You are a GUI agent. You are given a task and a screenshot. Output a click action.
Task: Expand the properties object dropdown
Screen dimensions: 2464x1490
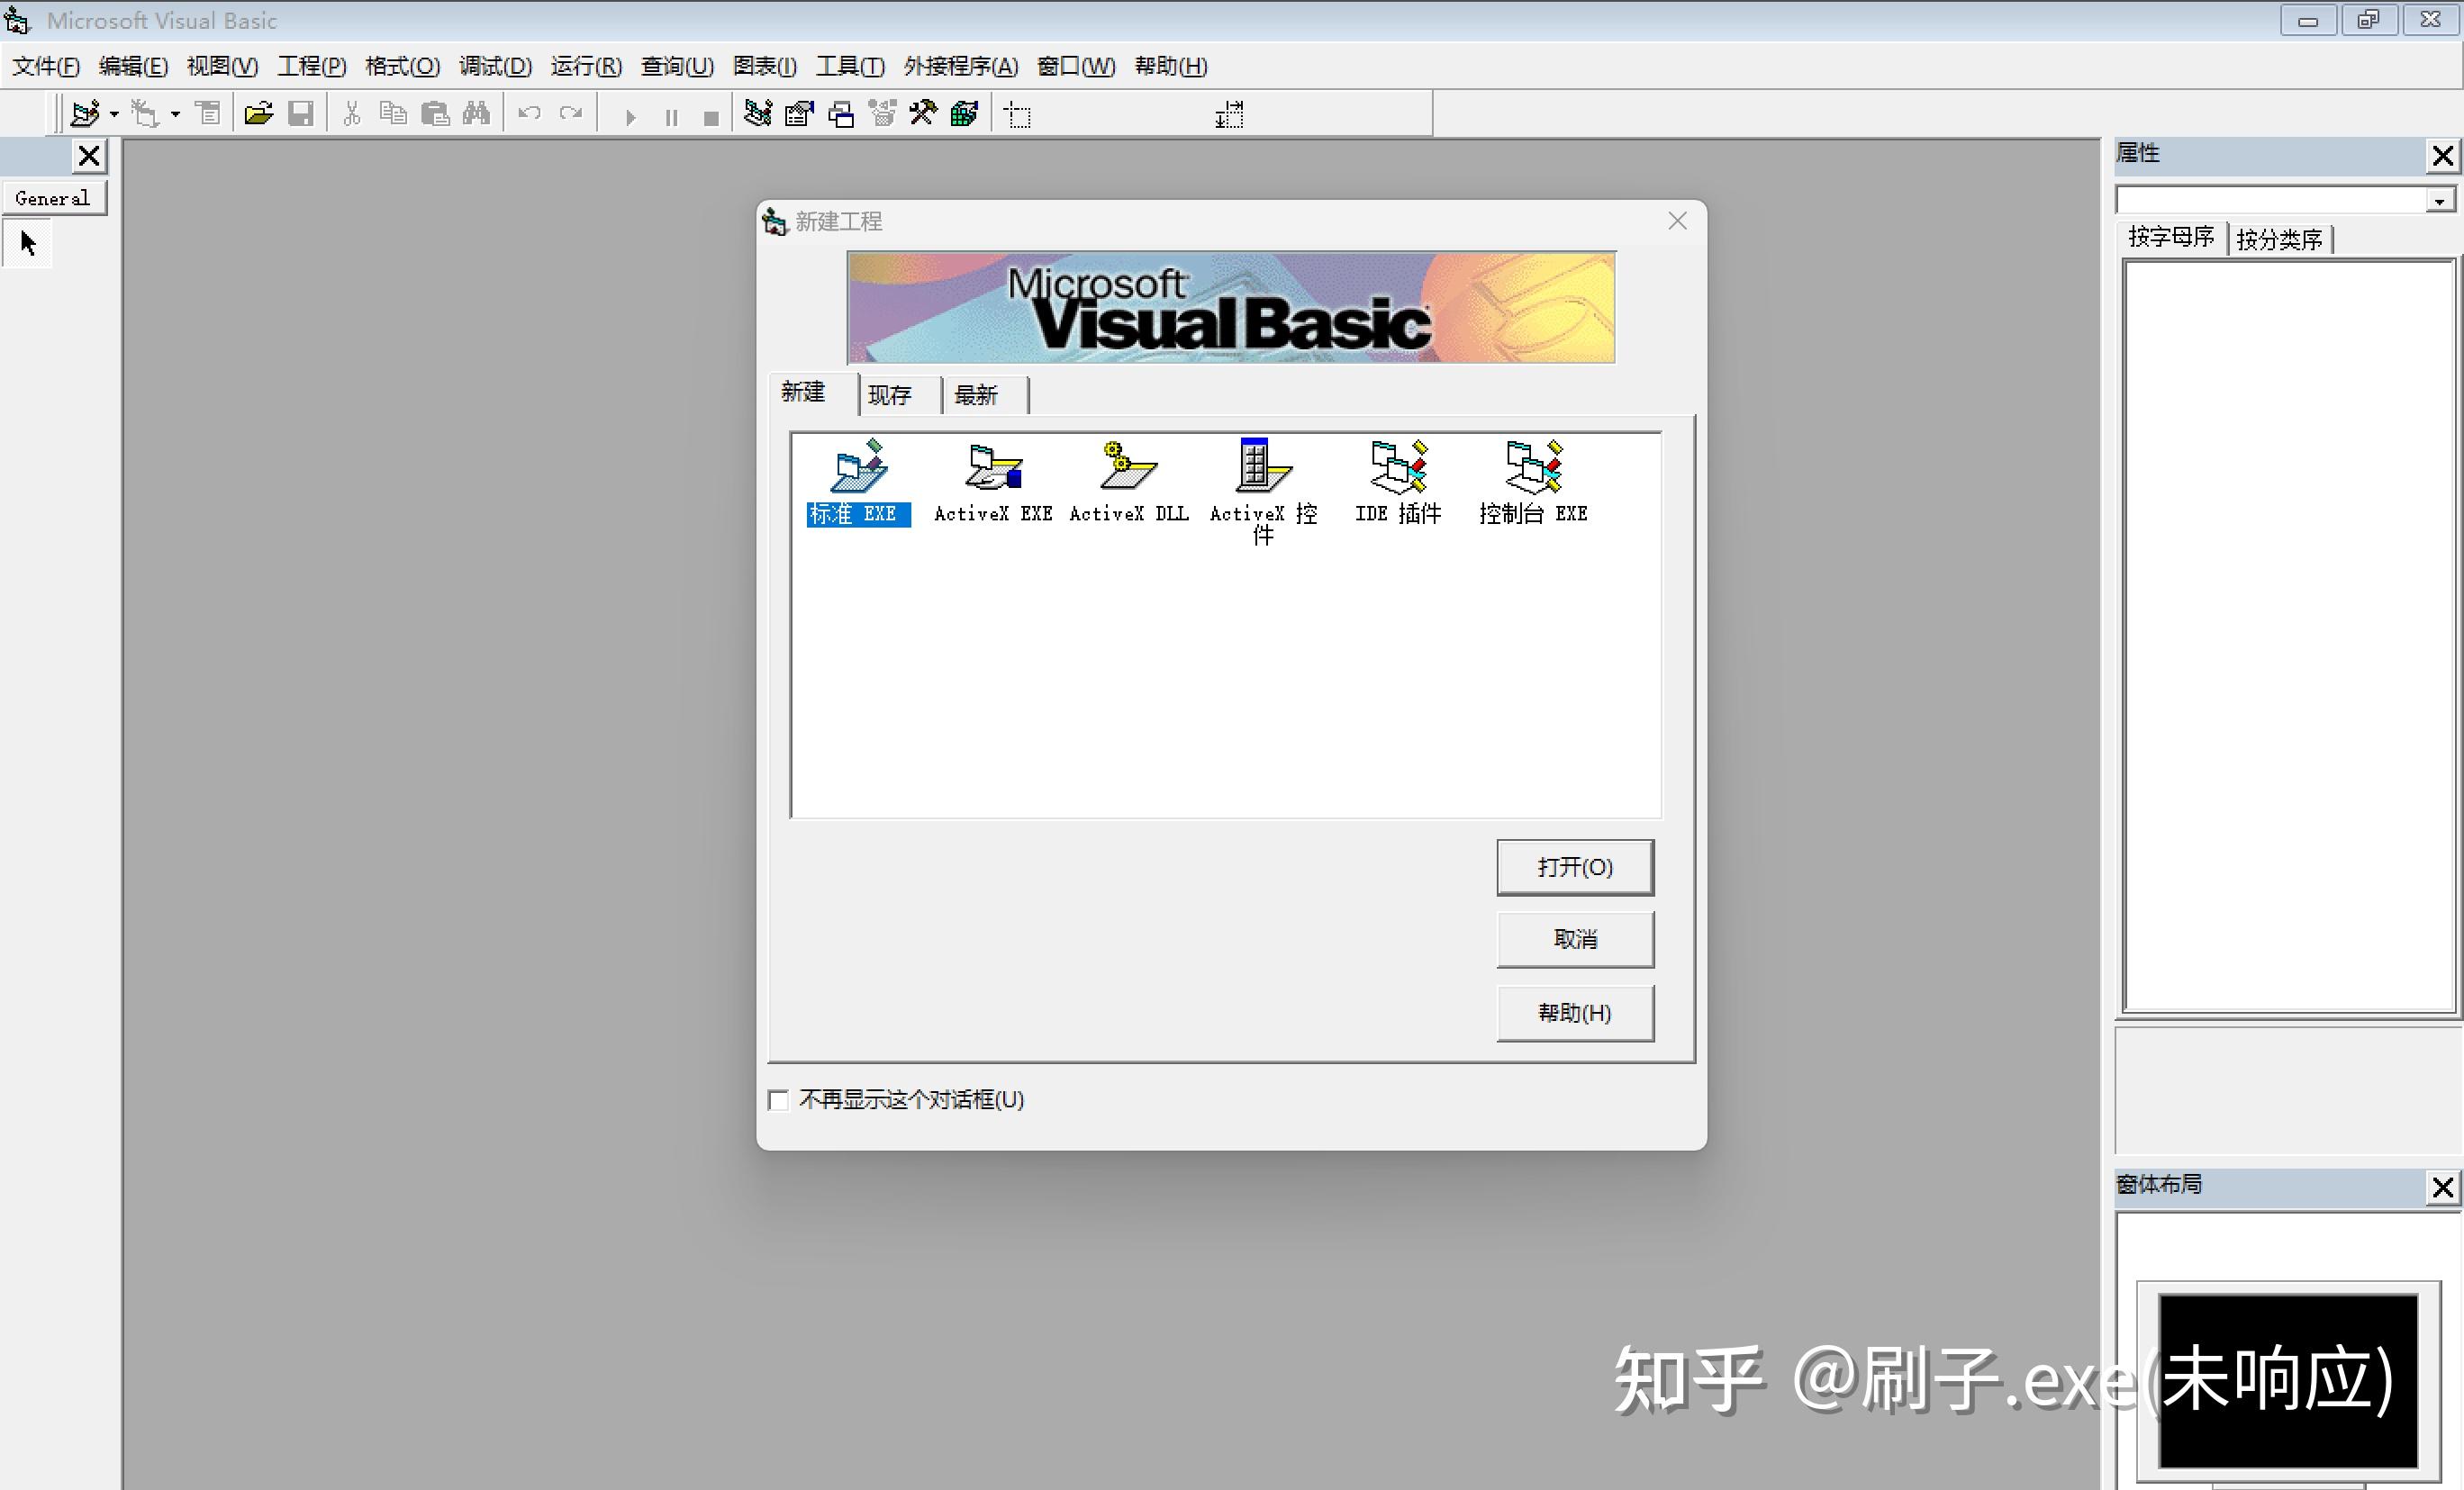[x=2440, y=201]
